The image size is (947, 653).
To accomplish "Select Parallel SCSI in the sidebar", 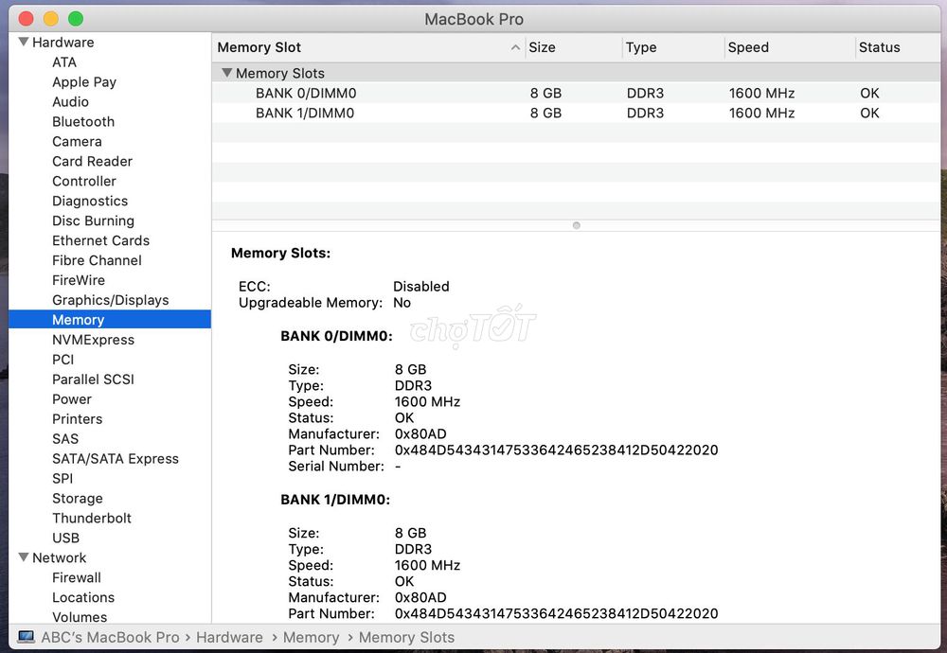I will 93,379.
